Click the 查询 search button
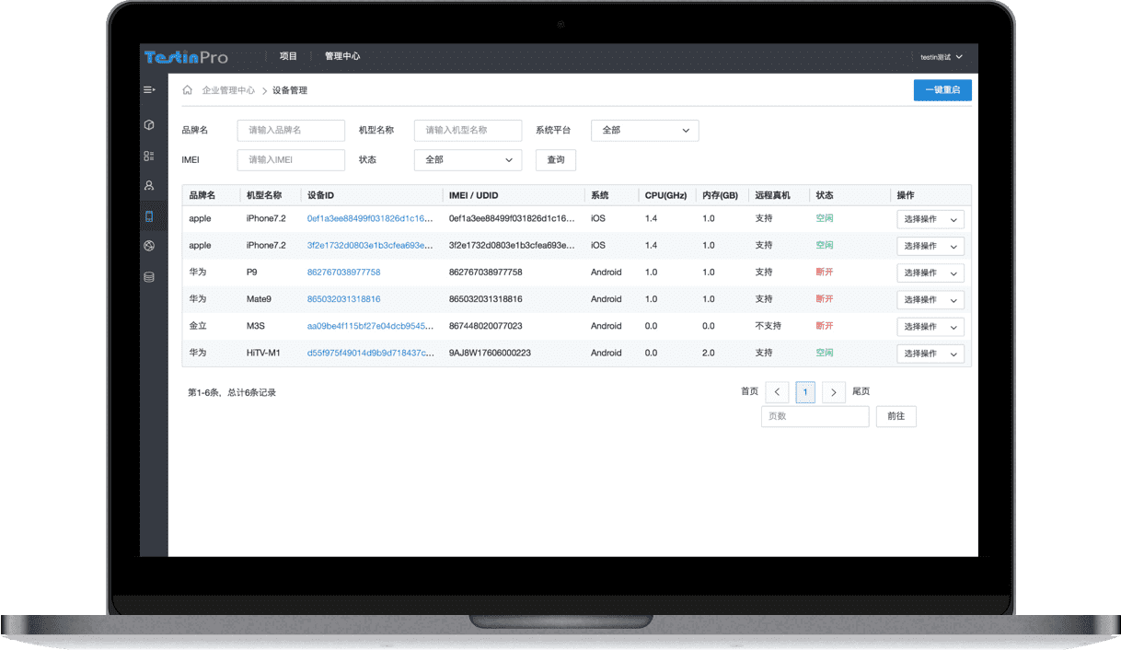This screenshot has width=1121, height=650. pos(556,160)
